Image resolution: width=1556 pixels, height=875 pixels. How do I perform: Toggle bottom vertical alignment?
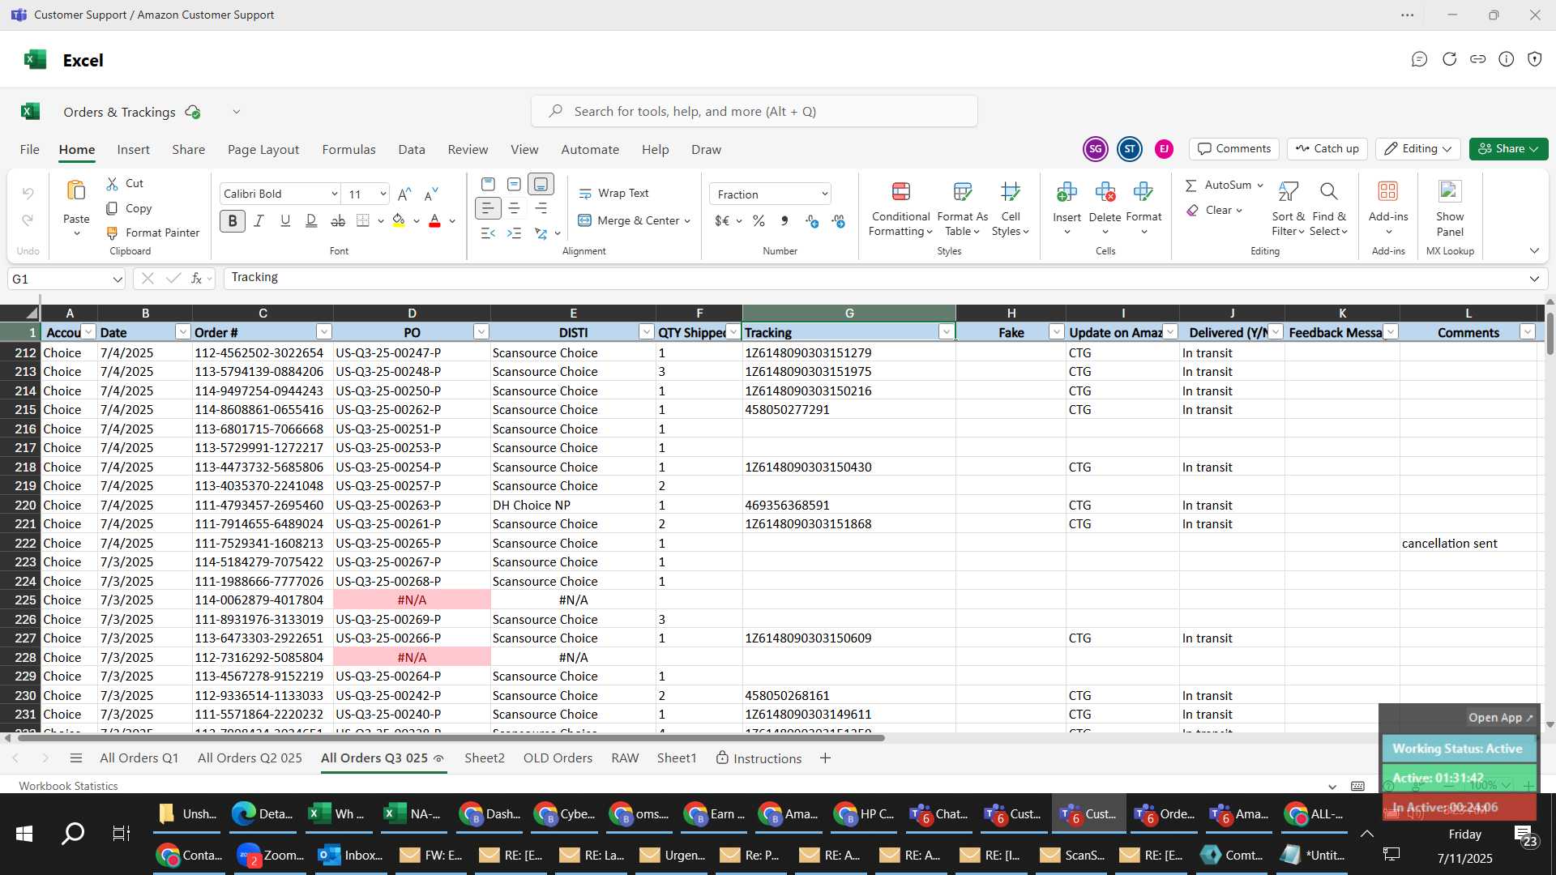(x=541, y=185)
